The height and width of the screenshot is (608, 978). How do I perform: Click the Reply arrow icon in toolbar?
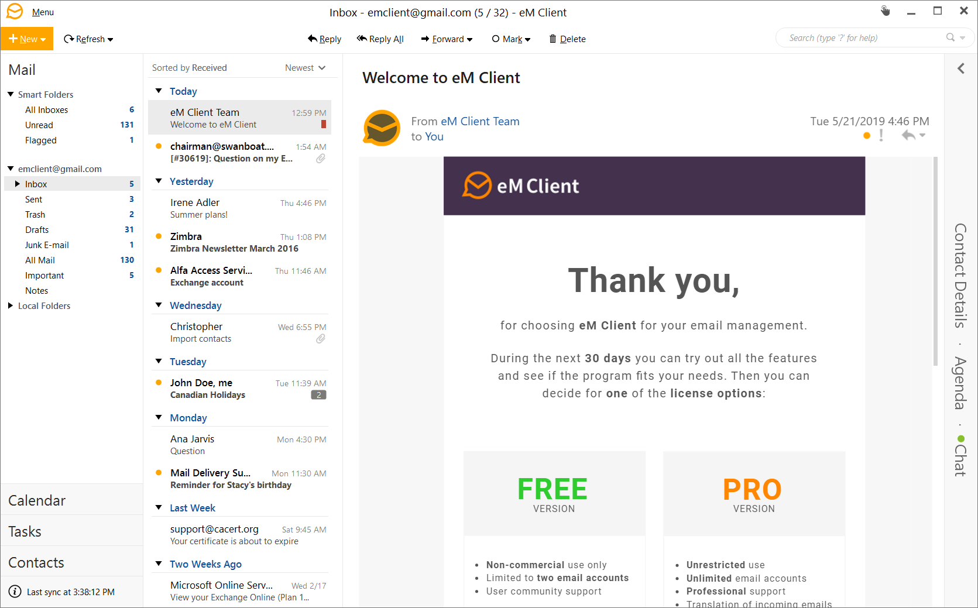click(313, 39)
